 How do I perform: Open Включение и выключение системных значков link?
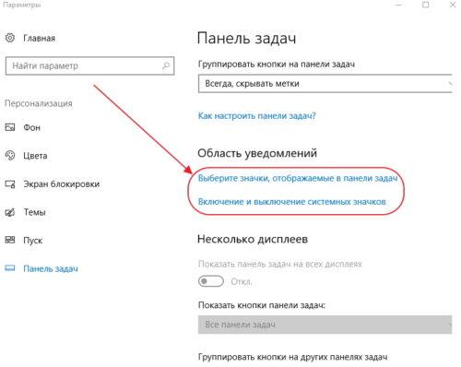(291, 202)
